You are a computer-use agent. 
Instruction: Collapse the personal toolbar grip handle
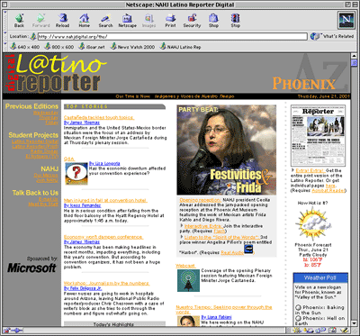click(x=5, y=47)
